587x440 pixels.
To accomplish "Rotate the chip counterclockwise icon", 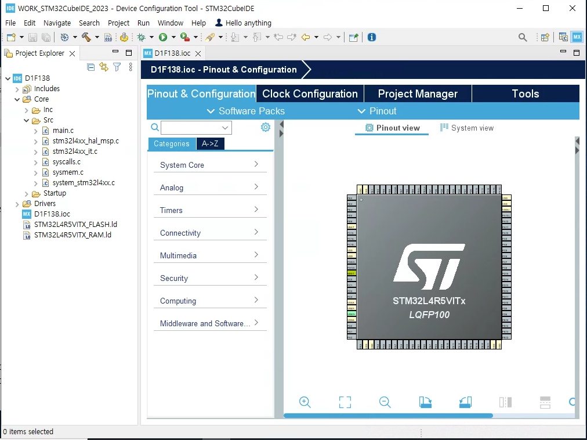I will click(x=465, y=402).
